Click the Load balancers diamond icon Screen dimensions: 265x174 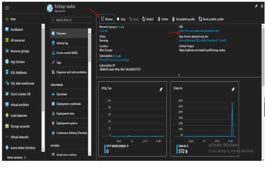point(7,115)
